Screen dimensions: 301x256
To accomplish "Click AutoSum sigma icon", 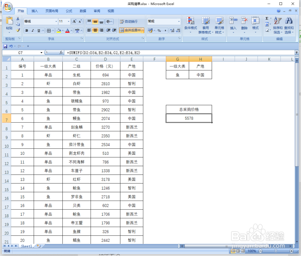I will point(267,18).
